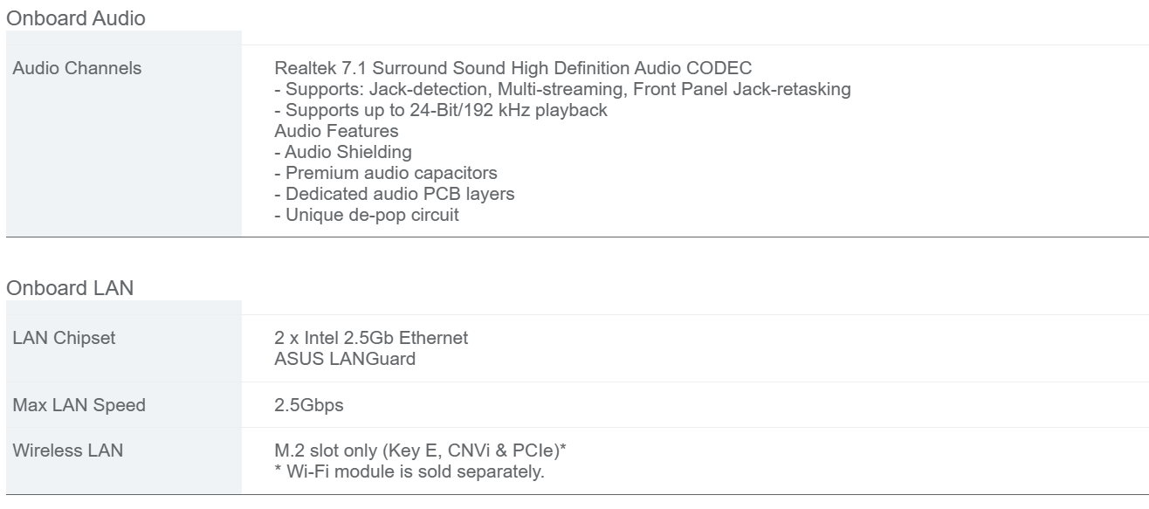Select the LAN Chipset row label

coord(64,339)
